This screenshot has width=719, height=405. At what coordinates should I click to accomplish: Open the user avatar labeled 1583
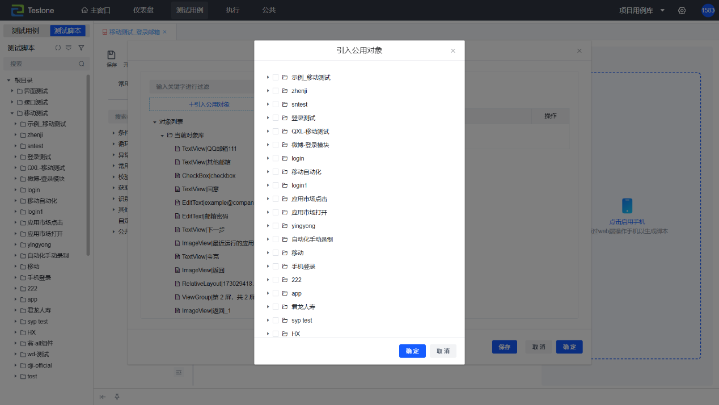(708, 11)
